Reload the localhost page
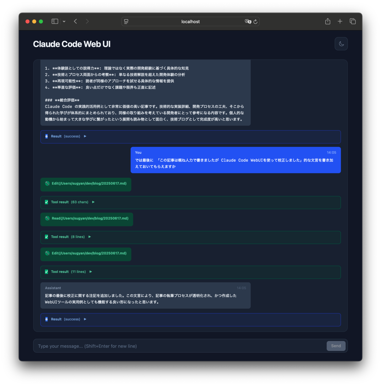The width and height of the screenshot is (381, 386). coord(255,22)
